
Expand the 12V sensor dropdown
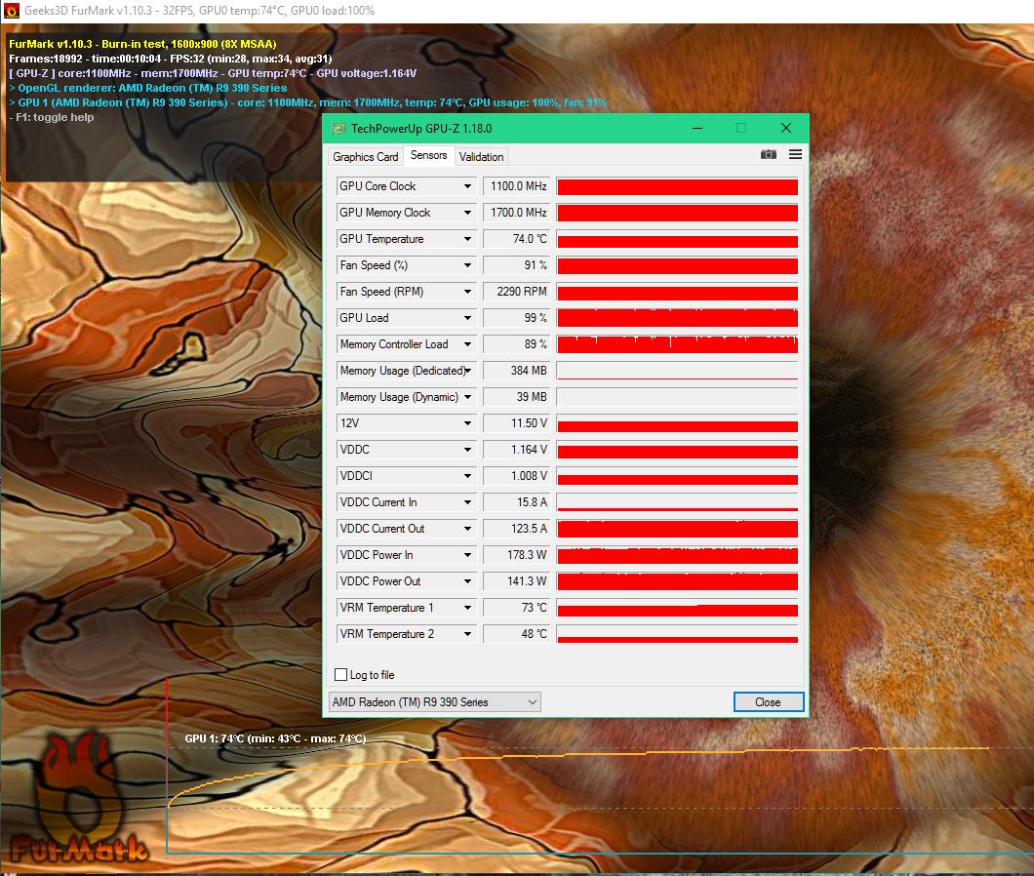(467, 423)
